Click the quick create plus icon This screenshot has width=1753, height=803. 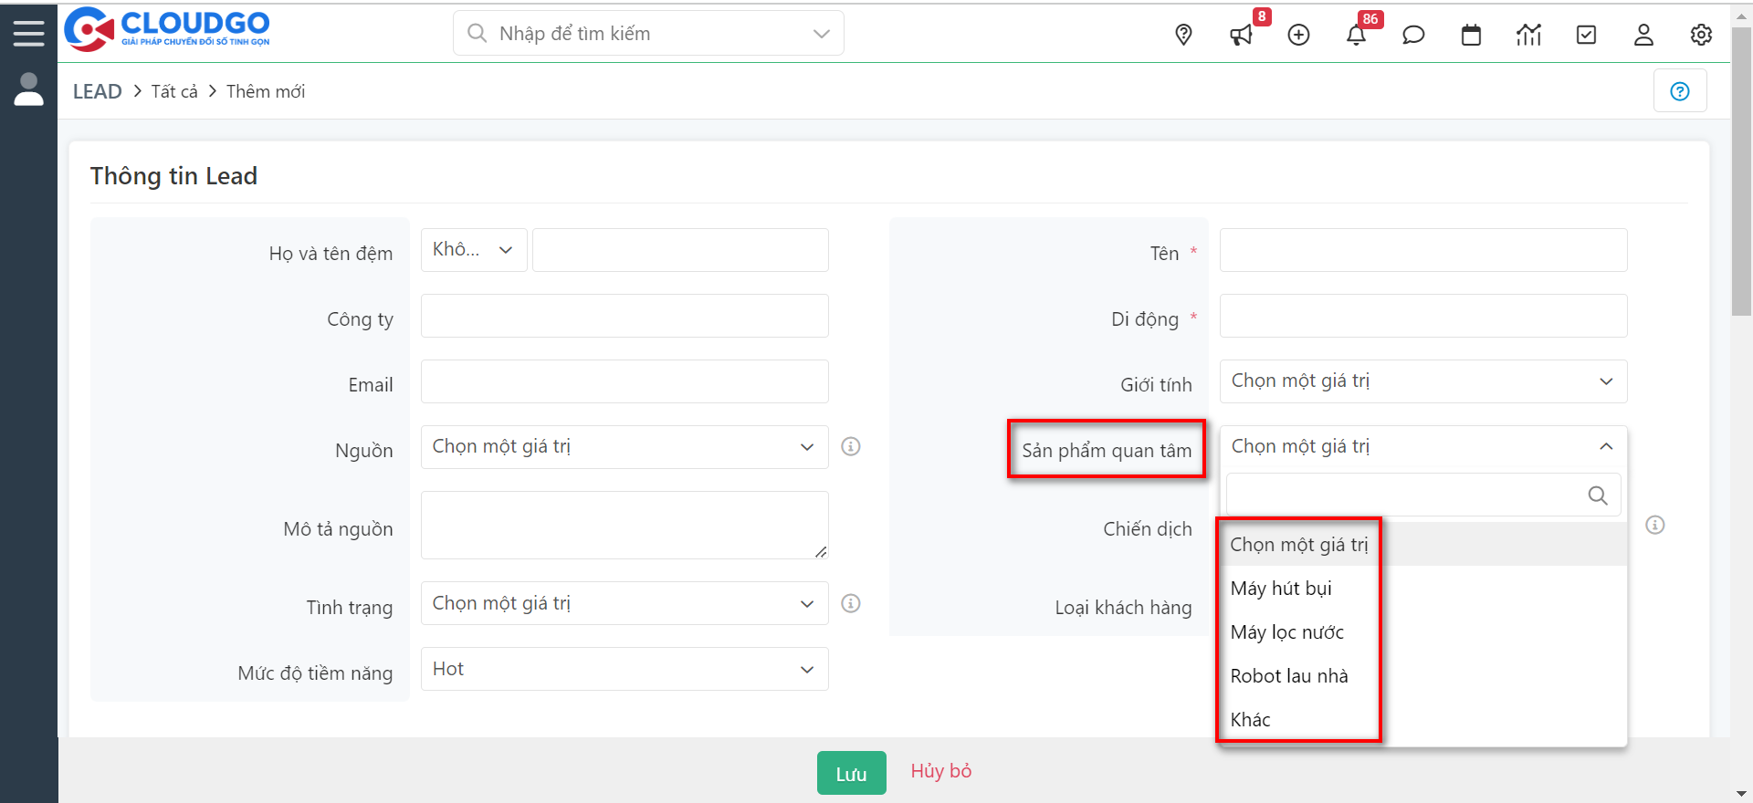1298,35
